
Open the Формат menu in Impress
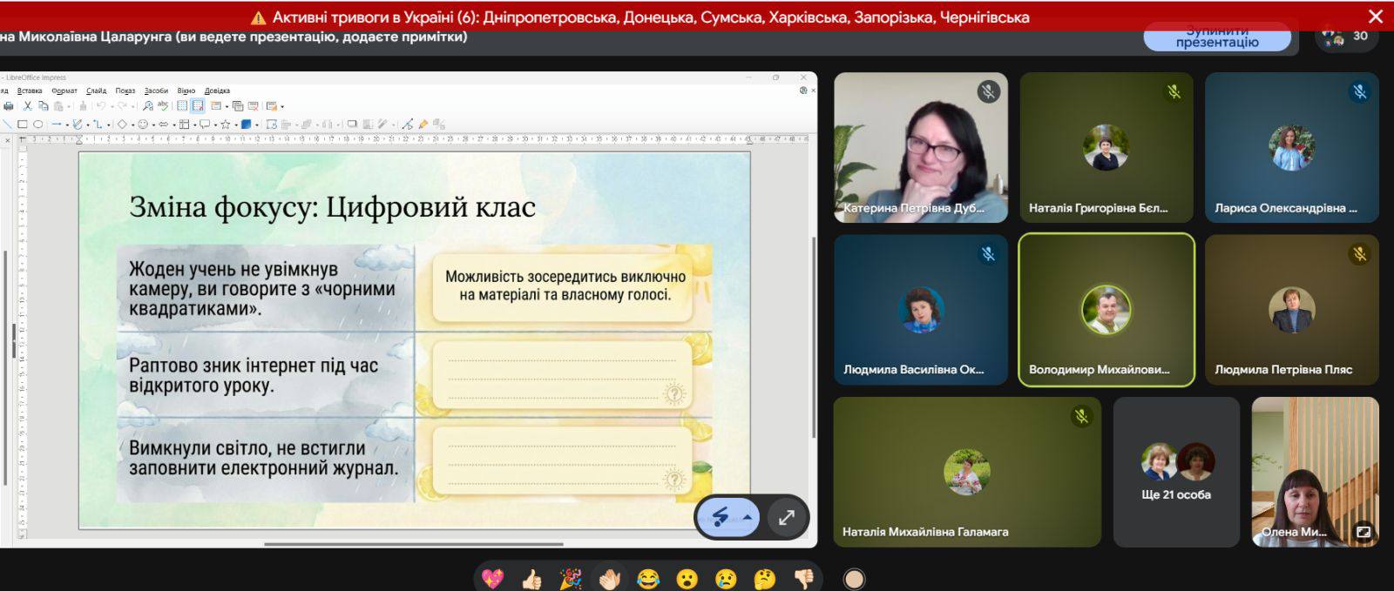(64, 91)
